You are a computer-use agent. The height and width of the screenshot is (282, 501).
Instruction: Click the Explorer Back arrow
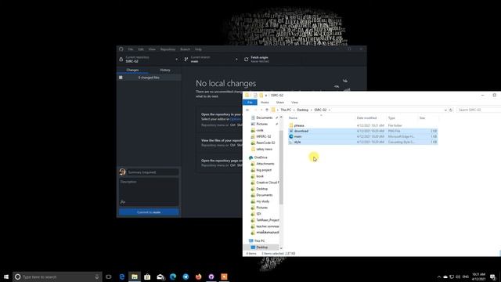247,110
